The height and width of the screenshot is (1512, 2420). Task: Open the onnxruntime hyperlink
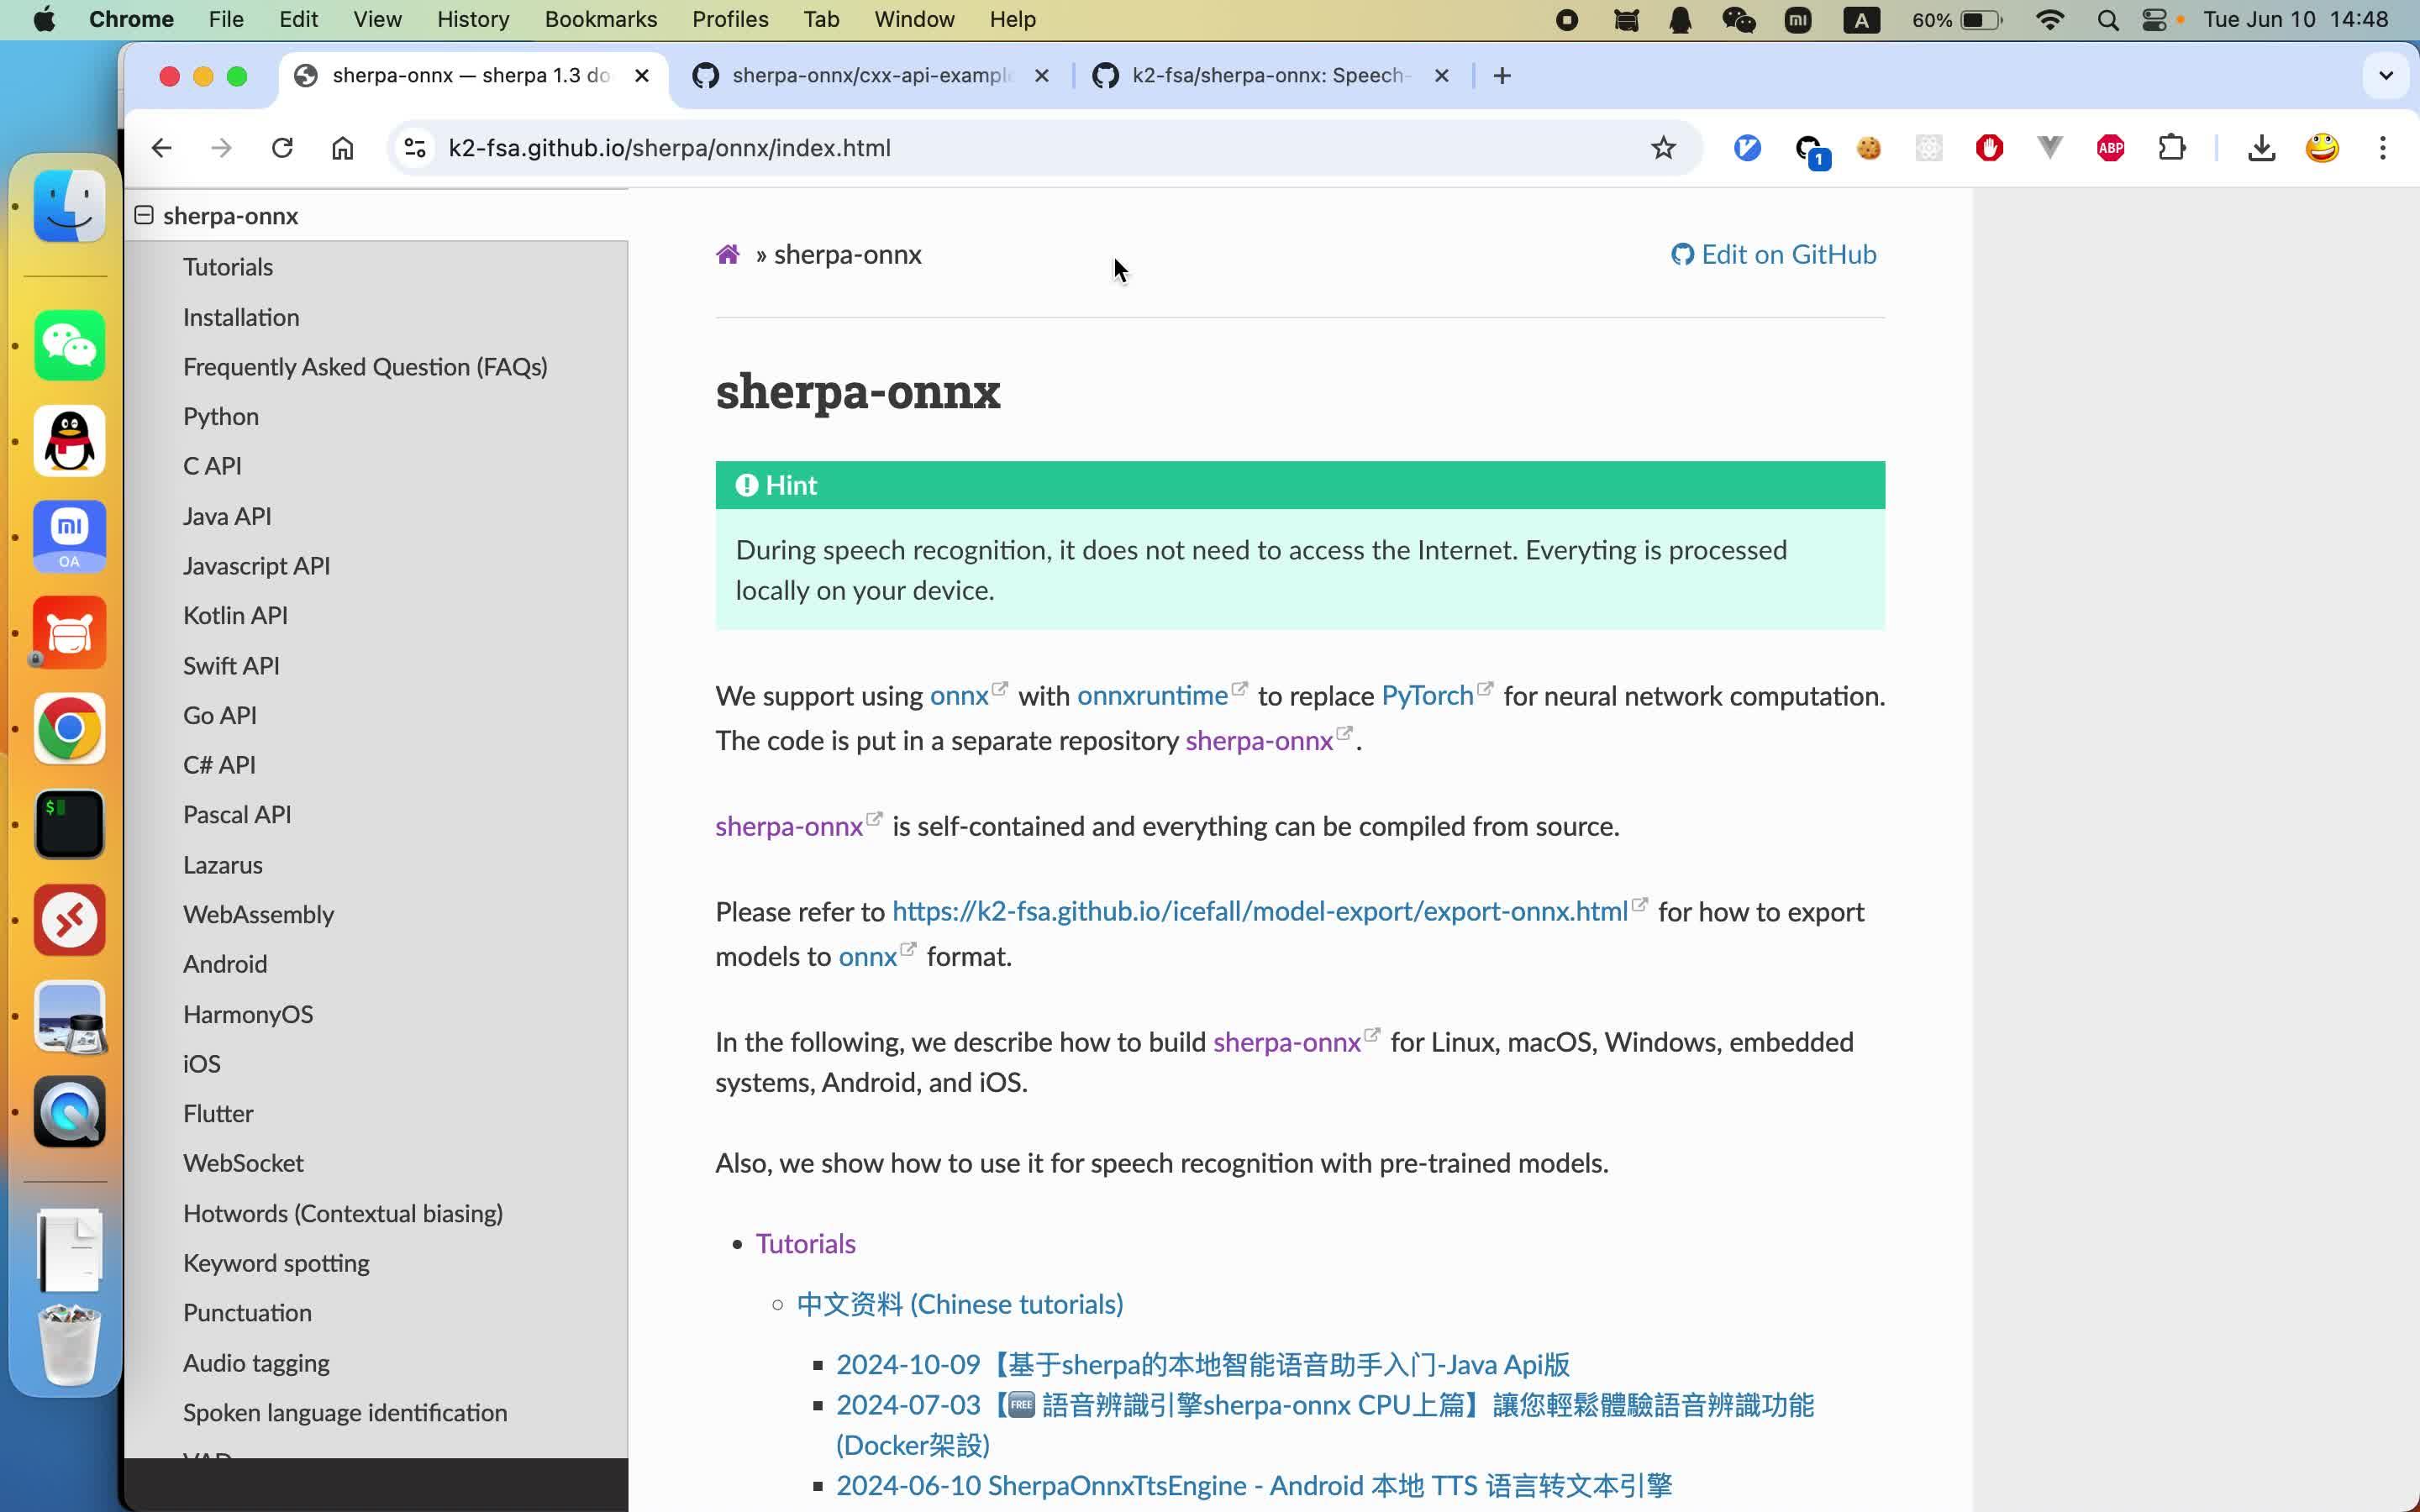point(1152,696)
